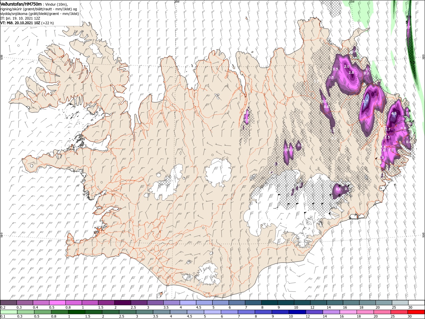Click the 2.0 snowfall value label on the map

(347, 66)
